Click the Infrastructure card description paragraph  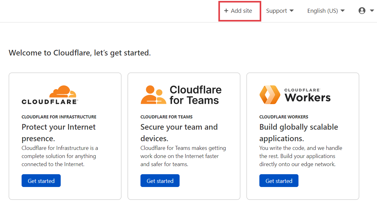click(60, 156)
